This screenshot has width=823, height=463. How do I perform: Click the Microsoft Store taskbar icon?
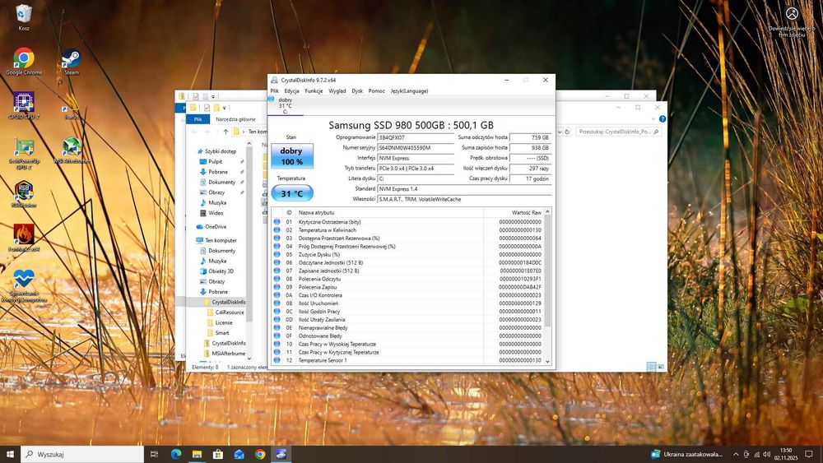point(218,454)
